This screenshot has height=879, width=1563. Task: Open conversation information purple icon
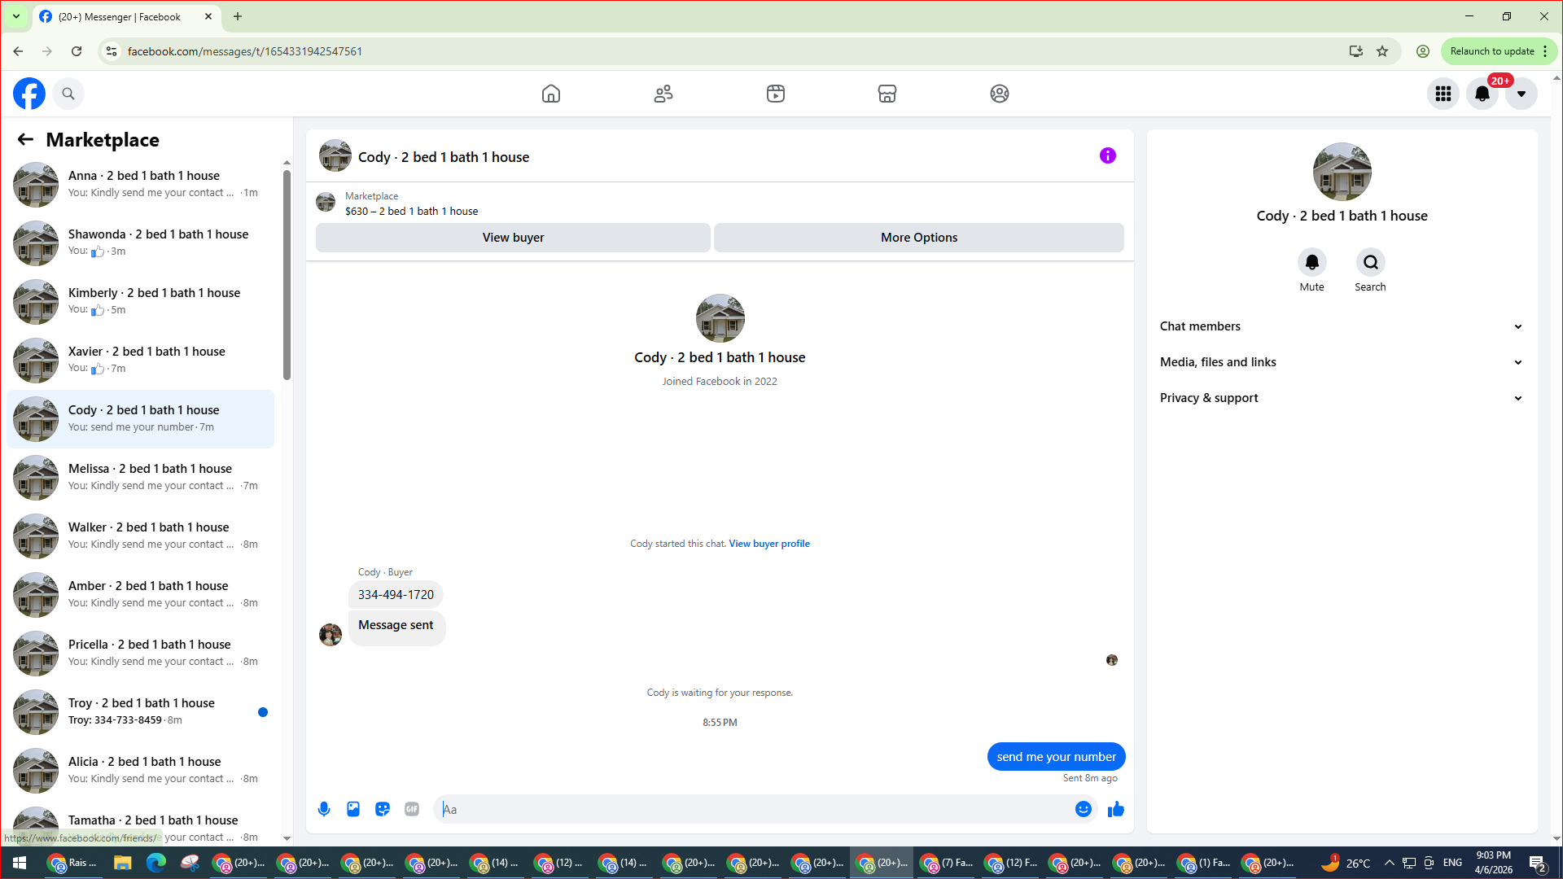coord(1108,155)
